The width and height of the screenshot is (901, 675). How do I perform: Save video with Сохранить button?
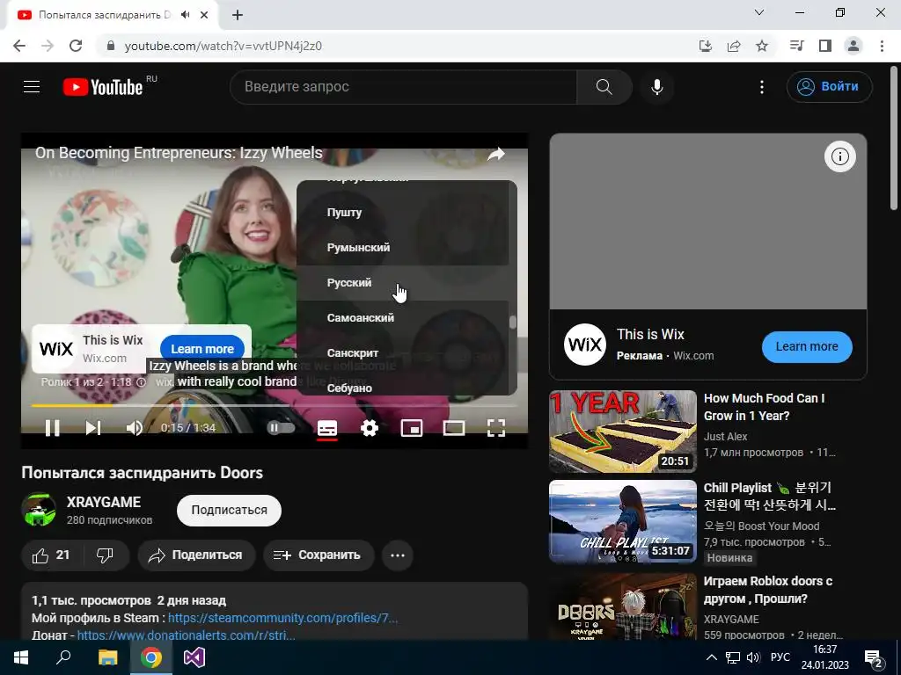(x=319, y=555)
